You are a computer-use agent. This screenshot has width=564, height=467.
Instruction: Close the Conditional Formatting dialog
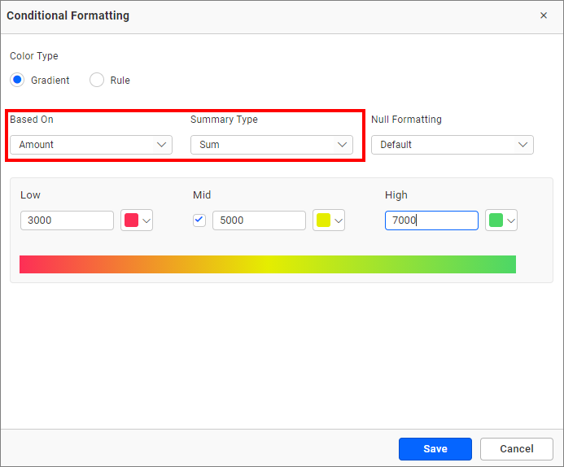tap(544, 15)
